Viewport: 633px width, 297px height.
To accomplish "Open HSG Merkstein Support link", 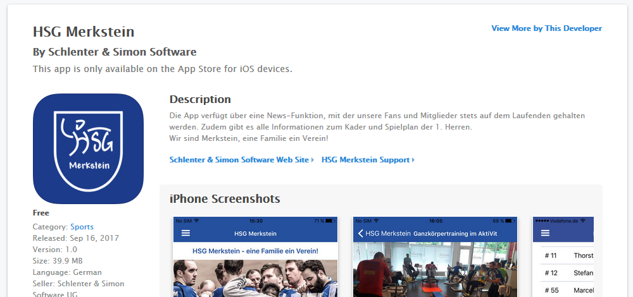I will (365, 160).
